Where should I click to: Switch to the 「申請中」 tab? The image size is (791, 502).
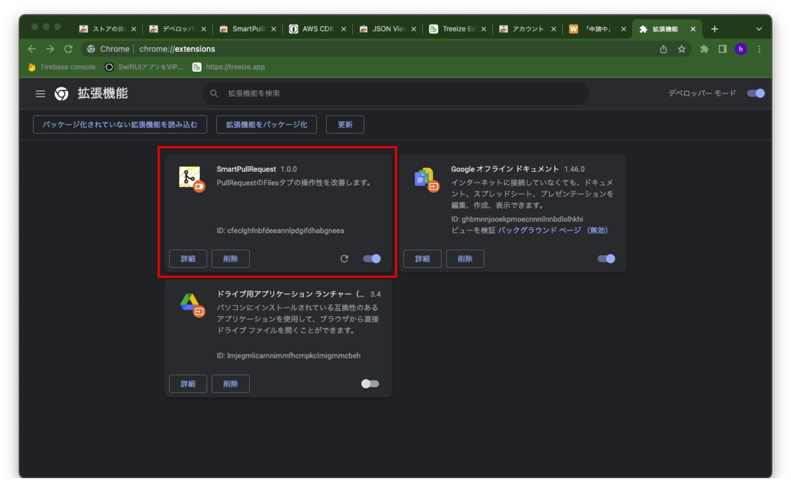[598, 29]
